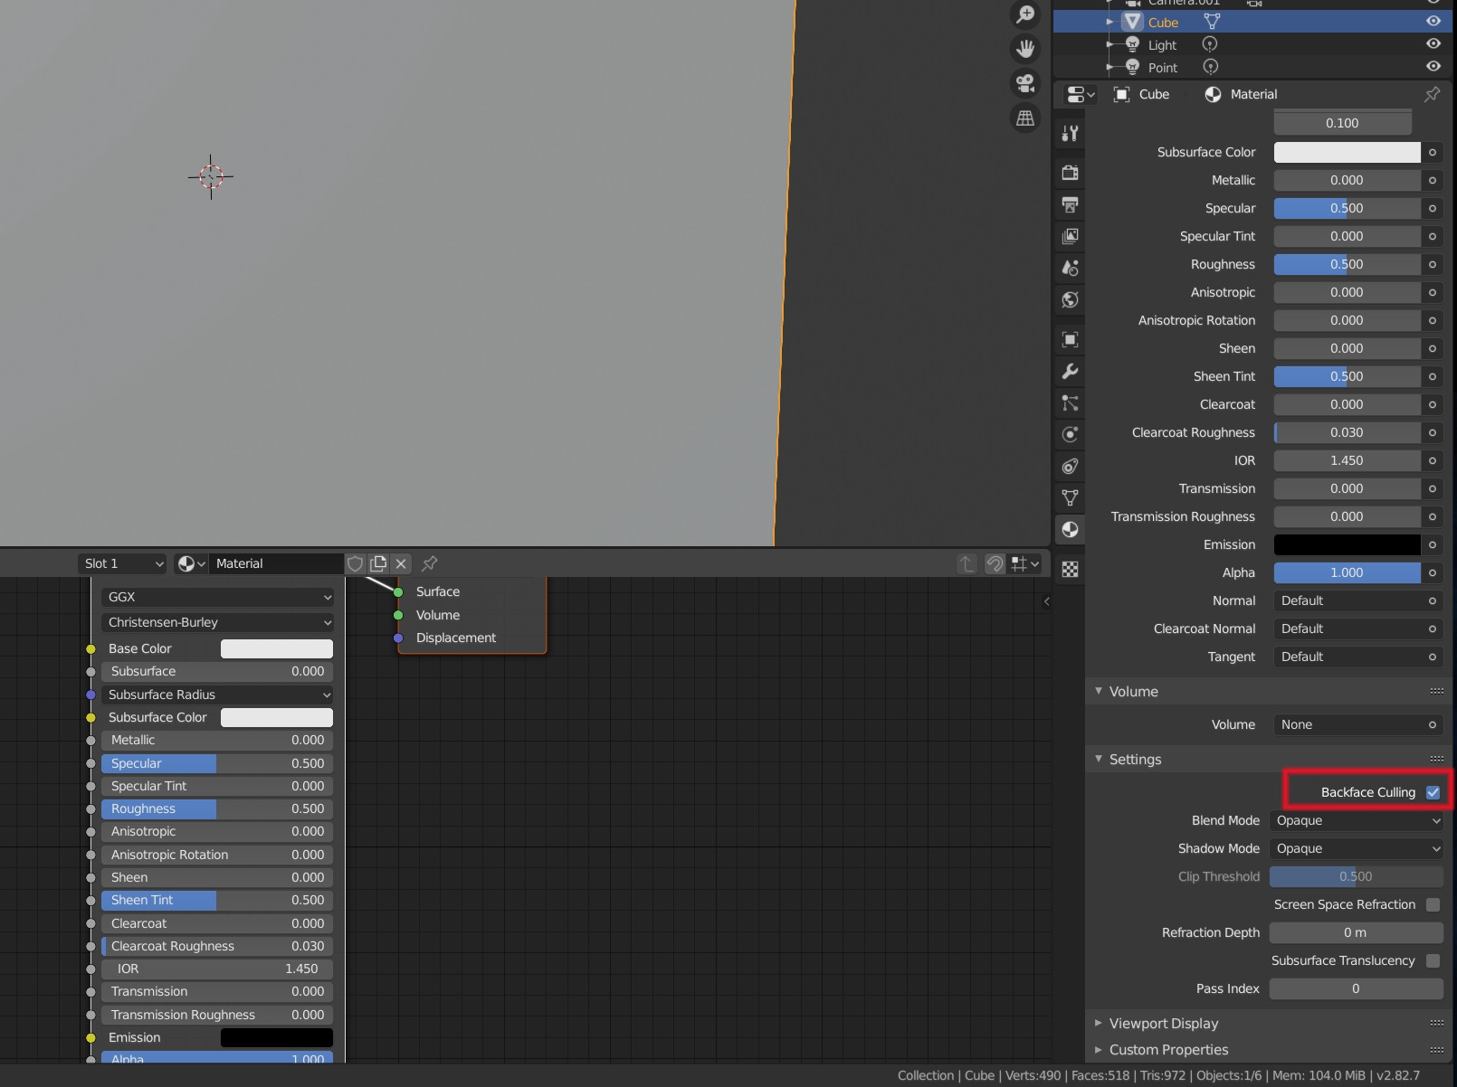Enable Screen Space Refraction checkbox

(x=1433, y=904)
